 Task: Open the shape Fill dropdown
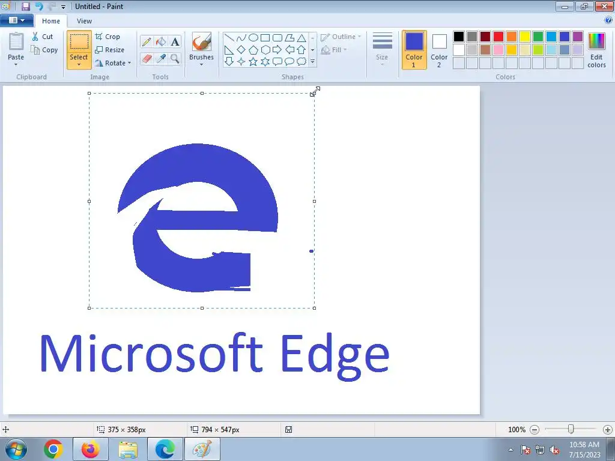click(334, 50)
